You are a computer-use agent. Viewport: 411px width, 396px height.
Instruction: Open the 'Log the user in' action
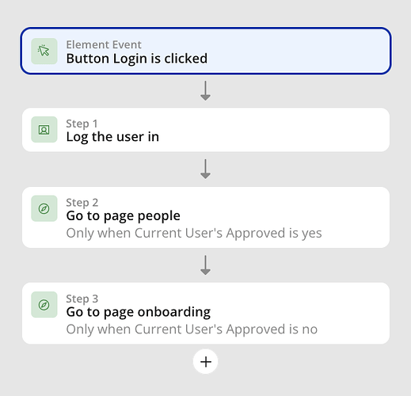(x=112, y=137)
